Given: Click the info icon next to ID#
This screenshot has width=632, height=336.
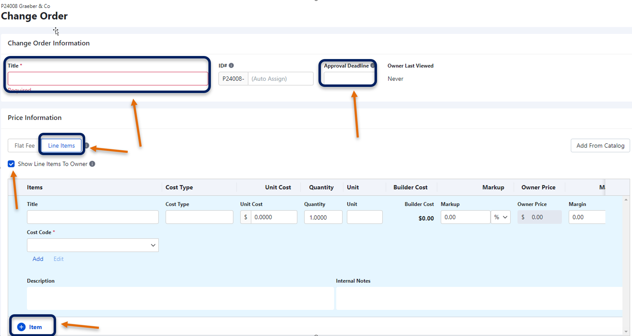Looking at the screenshot, I should pos(231,65).
